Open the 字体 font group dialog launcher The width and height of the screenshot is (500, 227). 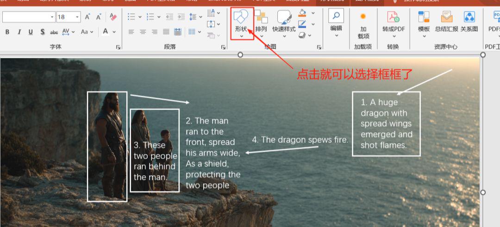119,47
